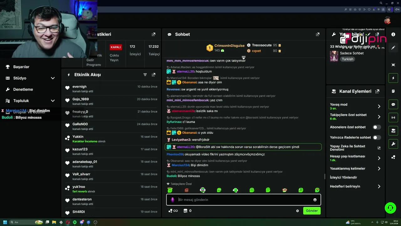Click into the Bir mesaj gönderin field
Screen dimensions: 401x226
point(243,200)
